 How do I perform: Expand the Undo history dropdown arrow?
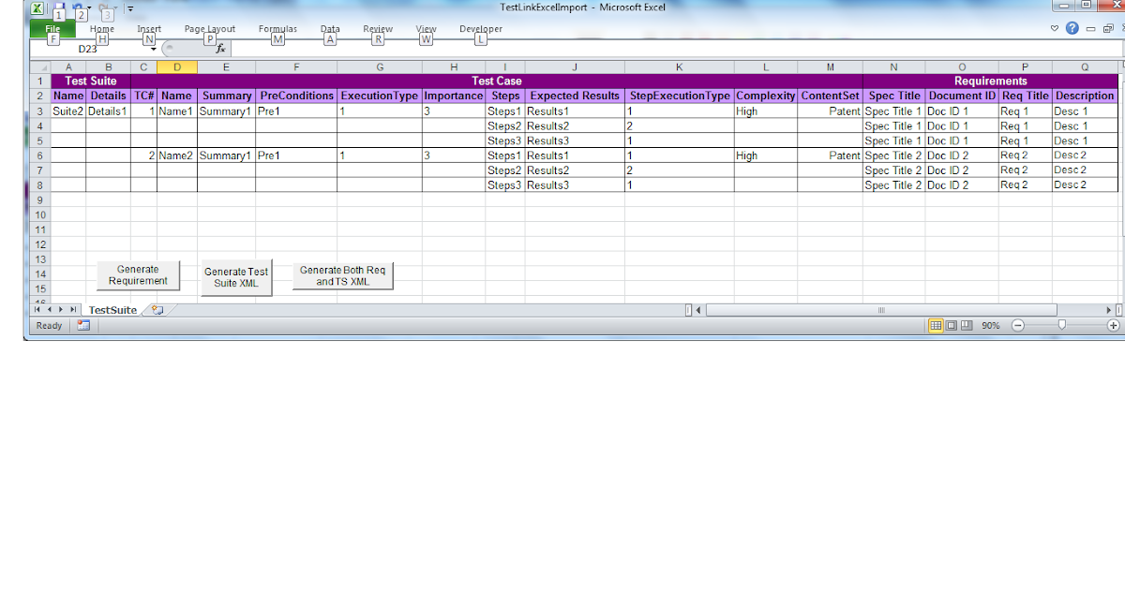89,7
